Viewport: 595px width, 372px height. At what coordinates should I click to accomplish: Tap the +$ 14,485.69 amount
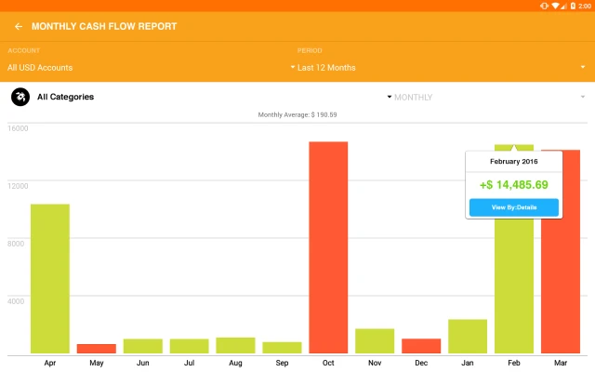(514, 185)
